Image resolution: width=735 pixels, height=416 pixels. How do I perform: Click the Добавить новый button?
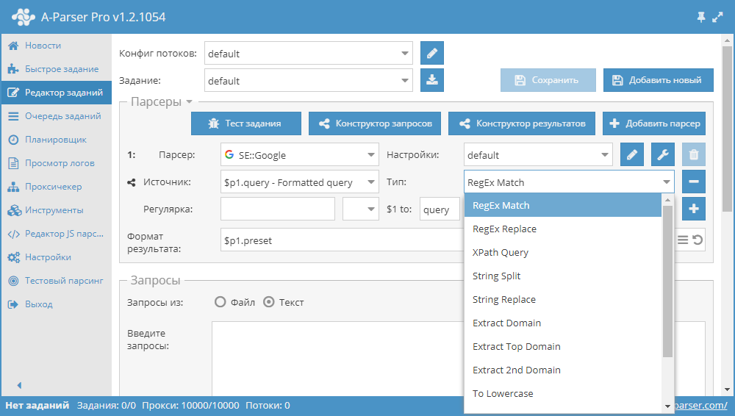[658, 80]
